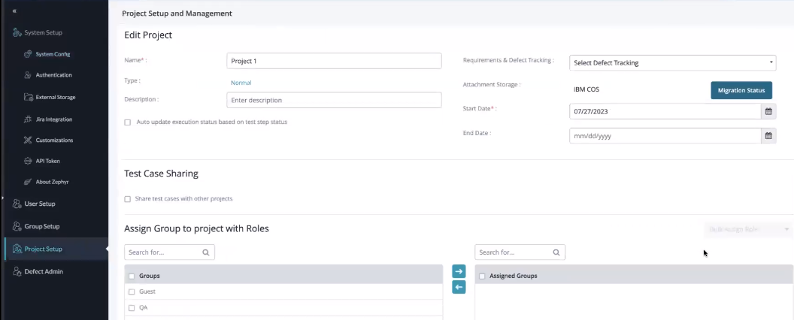This screenshot has height=320, width=794.
Task: Open API Token settings in the sidebar
Action: point(48,161)
